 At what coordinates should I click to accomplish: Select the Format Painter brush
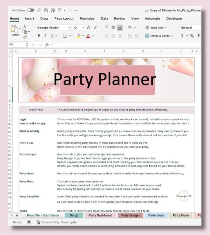click(x=25, y=37)
